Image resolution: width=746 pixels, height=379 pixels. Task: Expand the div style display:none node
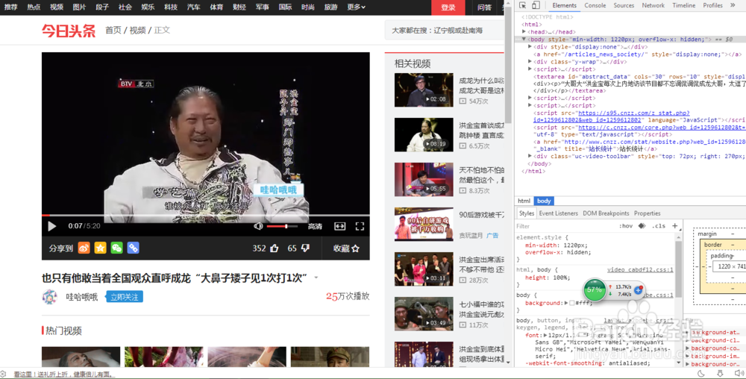point(530,47)
